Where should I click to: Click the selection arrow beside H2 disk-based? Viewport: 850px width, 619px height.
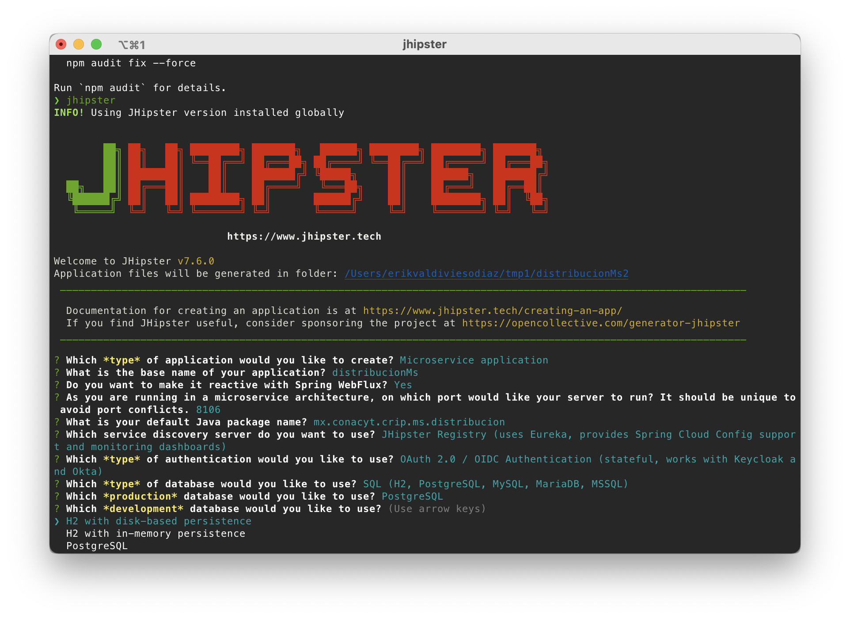[57, 521]
